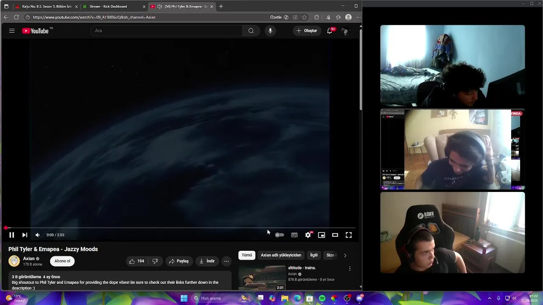Turn on subtitles in the player
The image size is (543, 305).
coord(294,235)
